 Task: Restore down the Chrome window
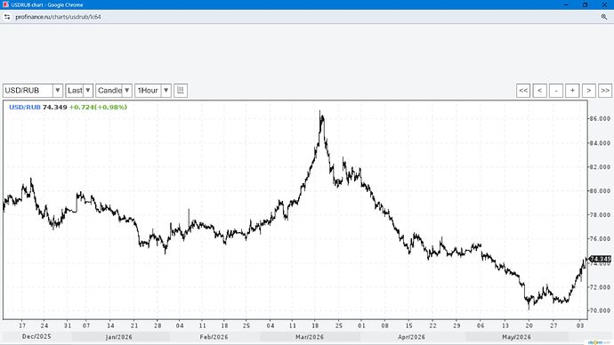tap(585, 4)
